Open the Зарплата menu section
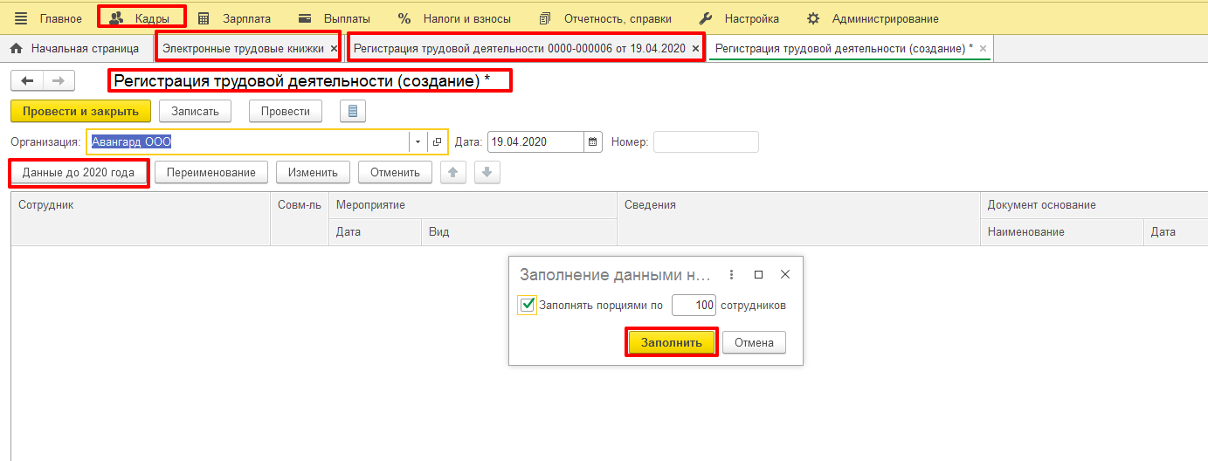Image resolution: width=1208 pixels, height=461 pixels. pos(235,18)
